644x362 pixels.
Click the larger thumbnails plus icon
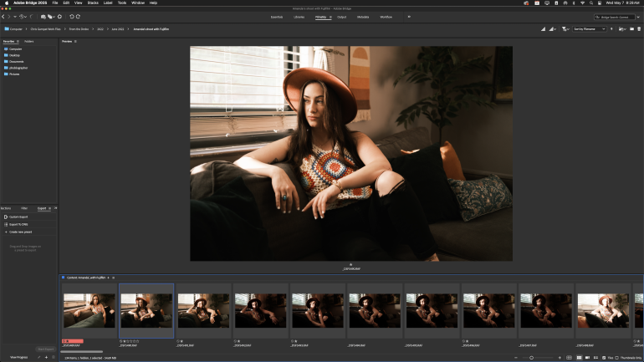pos(560,358)
